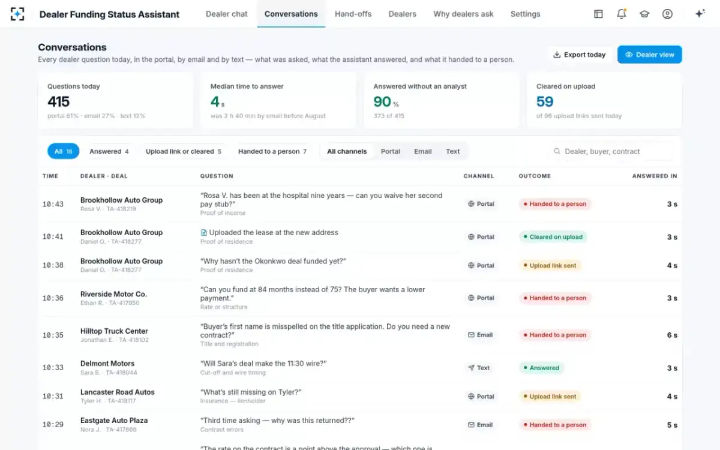720x450 pixels.
Task: Open the Settings tab
Action: (x=525, y=14)
